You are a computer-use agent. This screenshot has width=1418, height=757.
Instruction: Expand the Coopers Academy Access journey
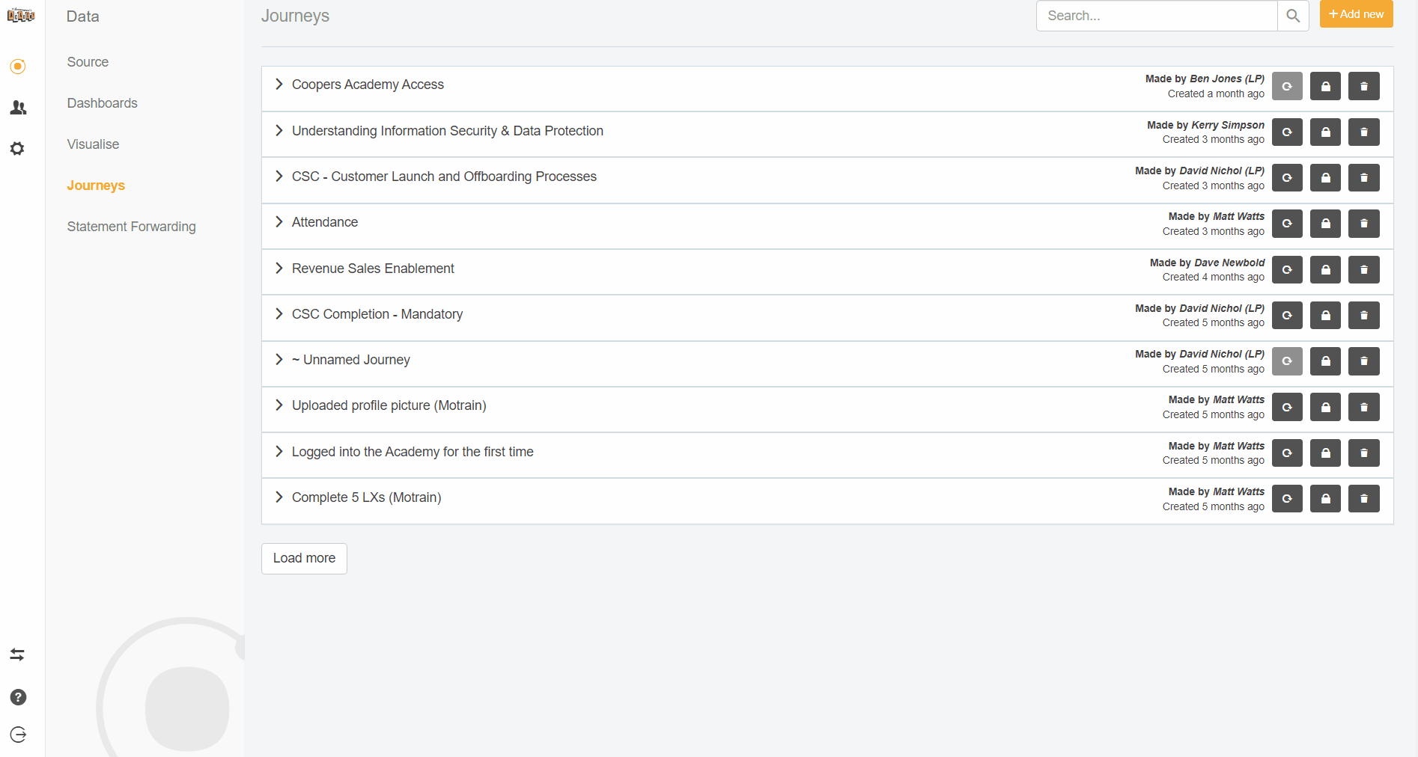[279, 85]
